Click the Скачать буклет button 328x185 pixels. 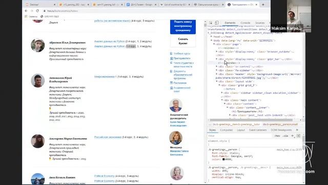[183, 41]
